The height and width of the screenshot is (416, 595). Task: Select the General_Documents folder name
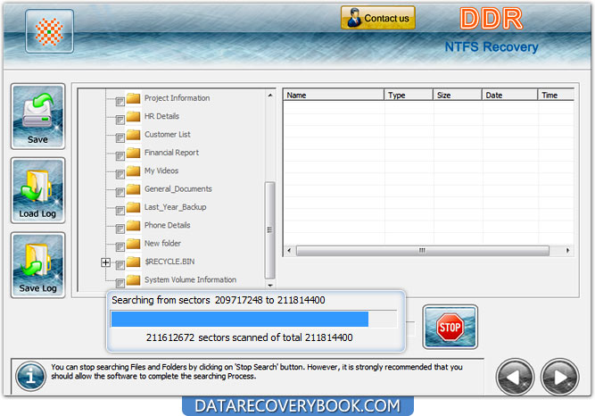coord(178,189)
